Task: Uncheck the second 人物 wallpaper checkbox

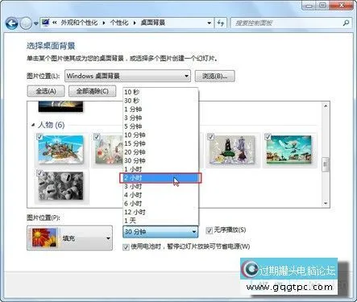Action: tap(97, 137)
